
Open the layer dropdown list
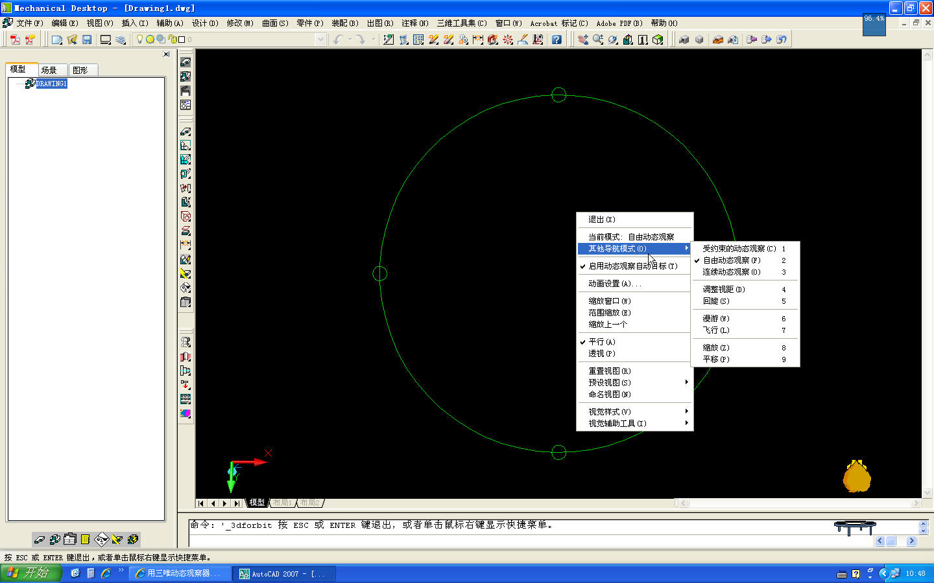[x=320, y=40]
